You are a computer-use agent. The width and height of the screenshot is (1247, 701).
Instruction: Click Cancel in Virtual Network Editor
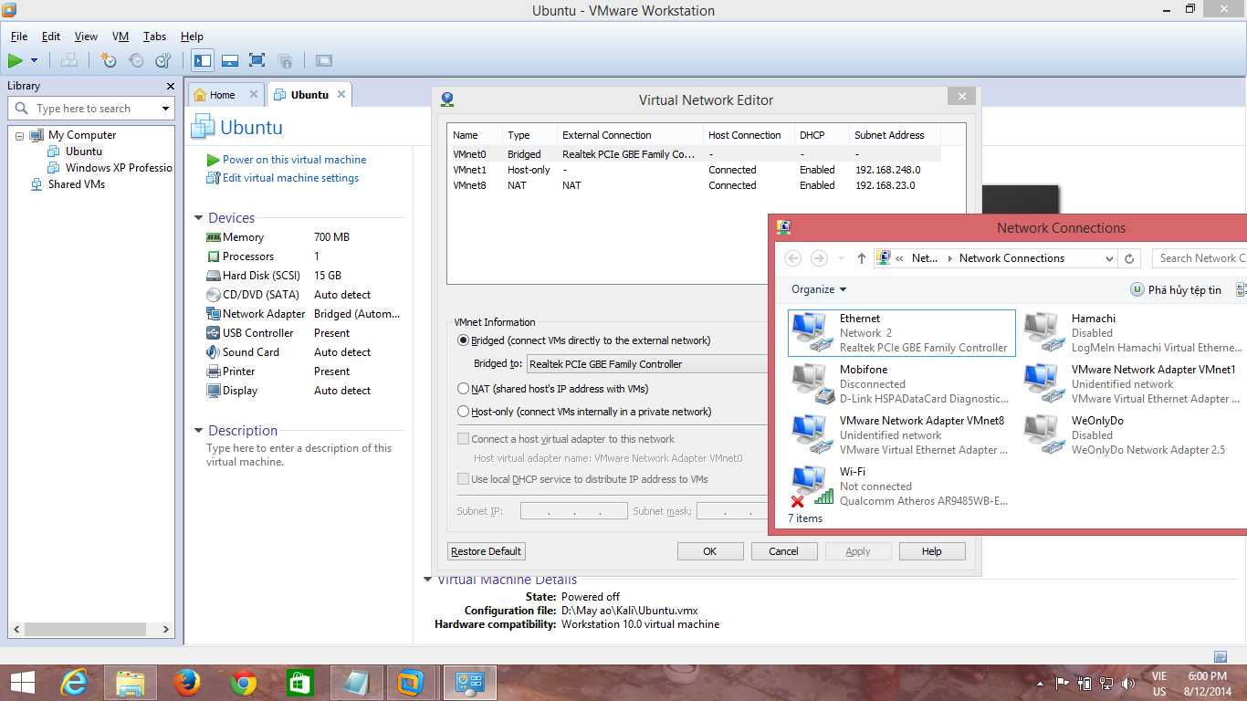784,551
